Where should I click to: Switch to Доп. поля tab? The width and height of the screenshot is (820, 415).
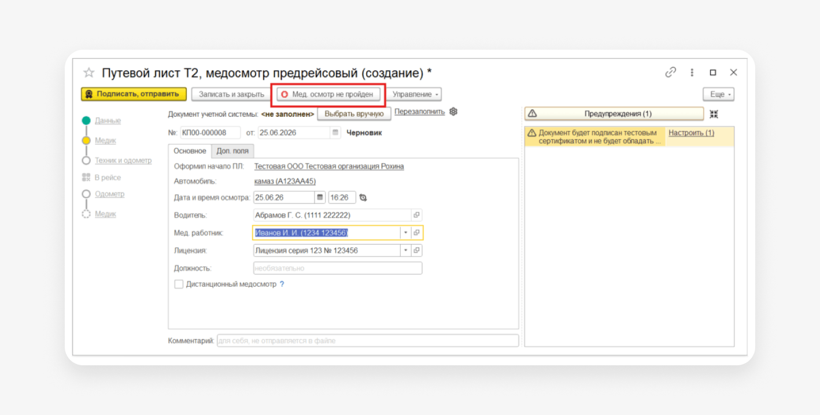coord(232,151)
